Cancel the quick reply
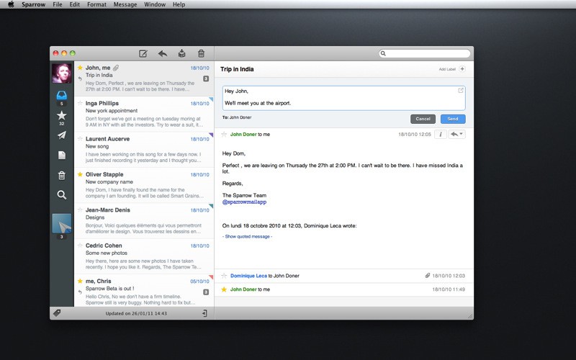Image resolution: width=576 pixels, height=360 pixels. [423, 119]
